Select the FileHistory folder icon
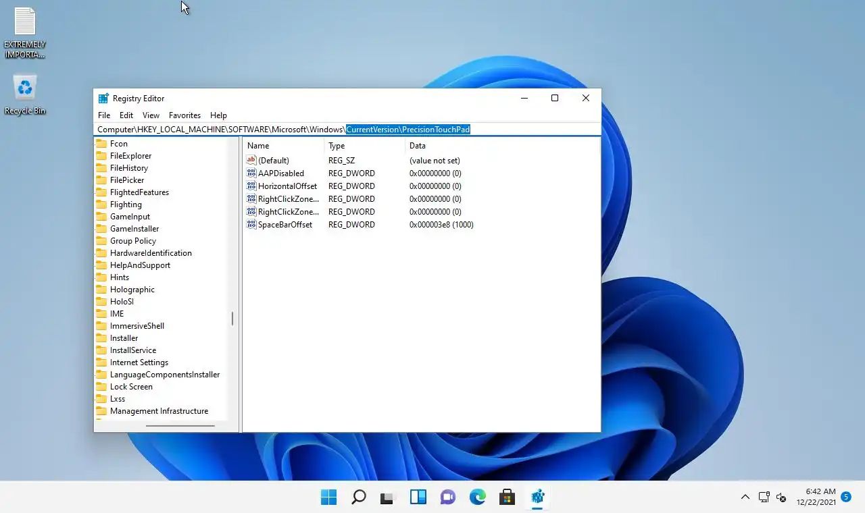The width and height of the screenshot is (865, 513). 101,168
